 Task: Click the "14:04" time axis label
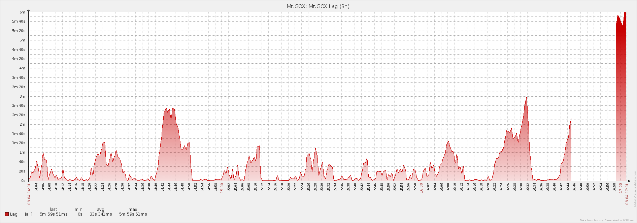pyautogui.click(x=36, y=187)
